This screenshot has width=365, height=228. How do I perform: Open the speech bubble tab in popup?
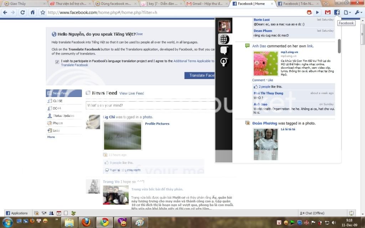[224, 51]
